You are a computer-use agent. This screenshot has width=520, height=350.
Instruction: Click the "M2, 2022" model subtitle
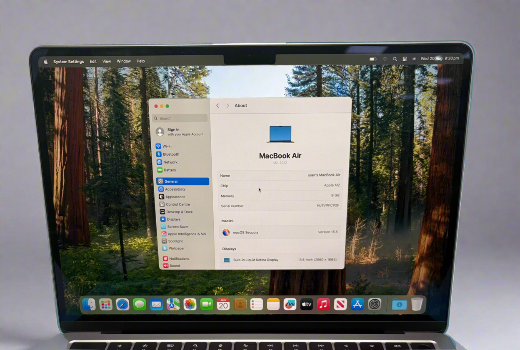[x=280, y=163]
